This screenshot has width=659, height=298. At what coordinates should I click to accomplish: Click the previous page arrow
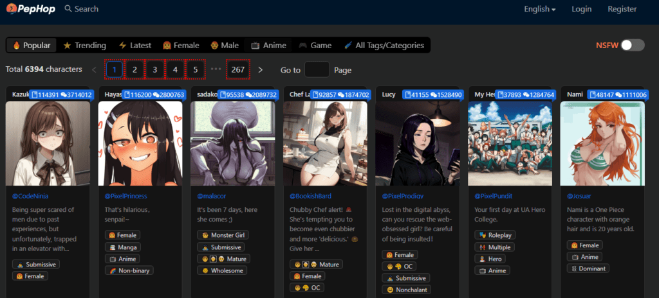[x=94, y=69]
